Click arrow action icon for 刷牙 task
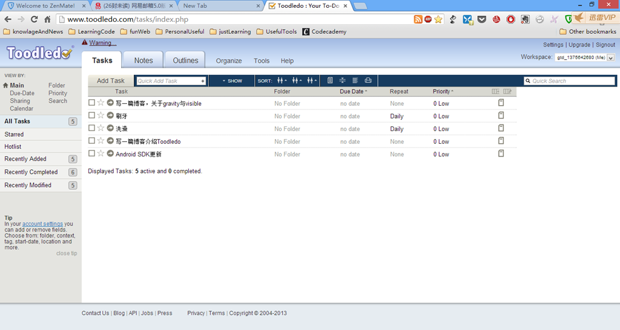The image size is (620, 330). (x=110, y=115)
